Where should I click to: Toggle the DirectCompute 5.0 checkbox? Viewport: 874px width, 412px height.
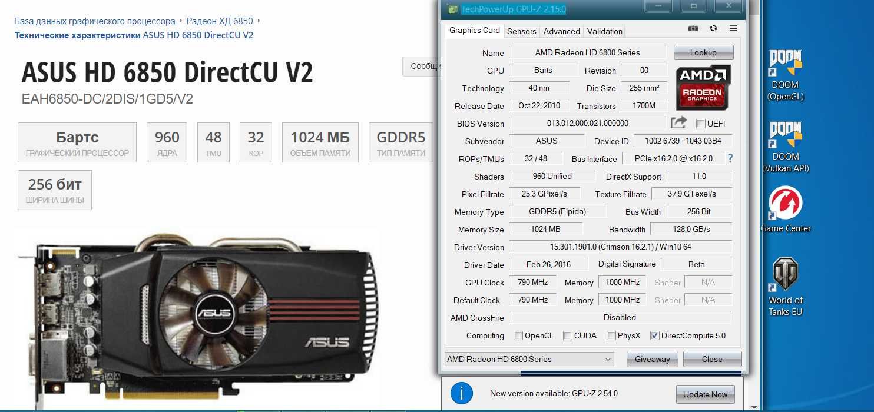(x=655, y=335)
